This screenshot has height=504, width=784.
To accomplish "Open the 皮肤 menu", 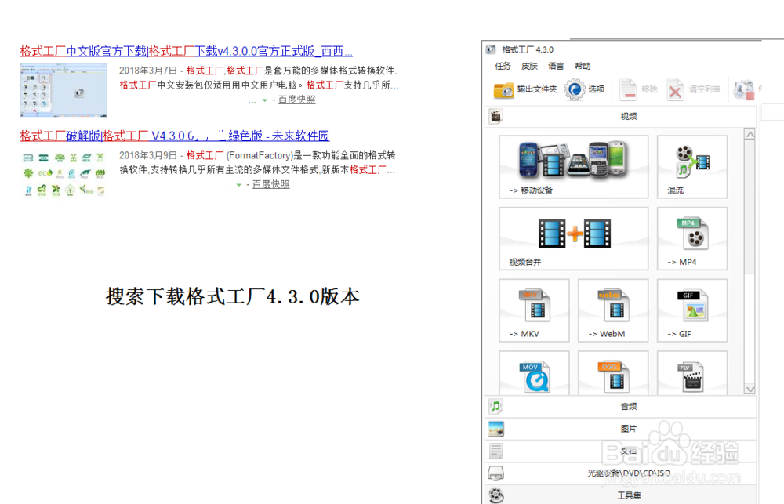I will point(529,66).
